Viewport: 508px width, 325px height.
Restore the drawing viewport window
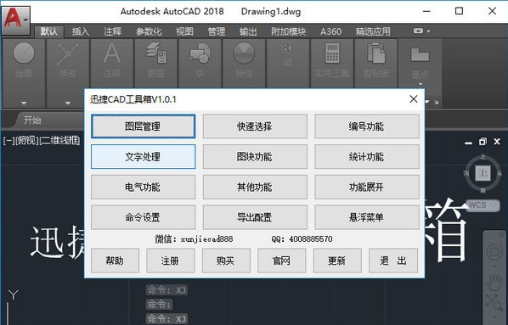(483, 142)
